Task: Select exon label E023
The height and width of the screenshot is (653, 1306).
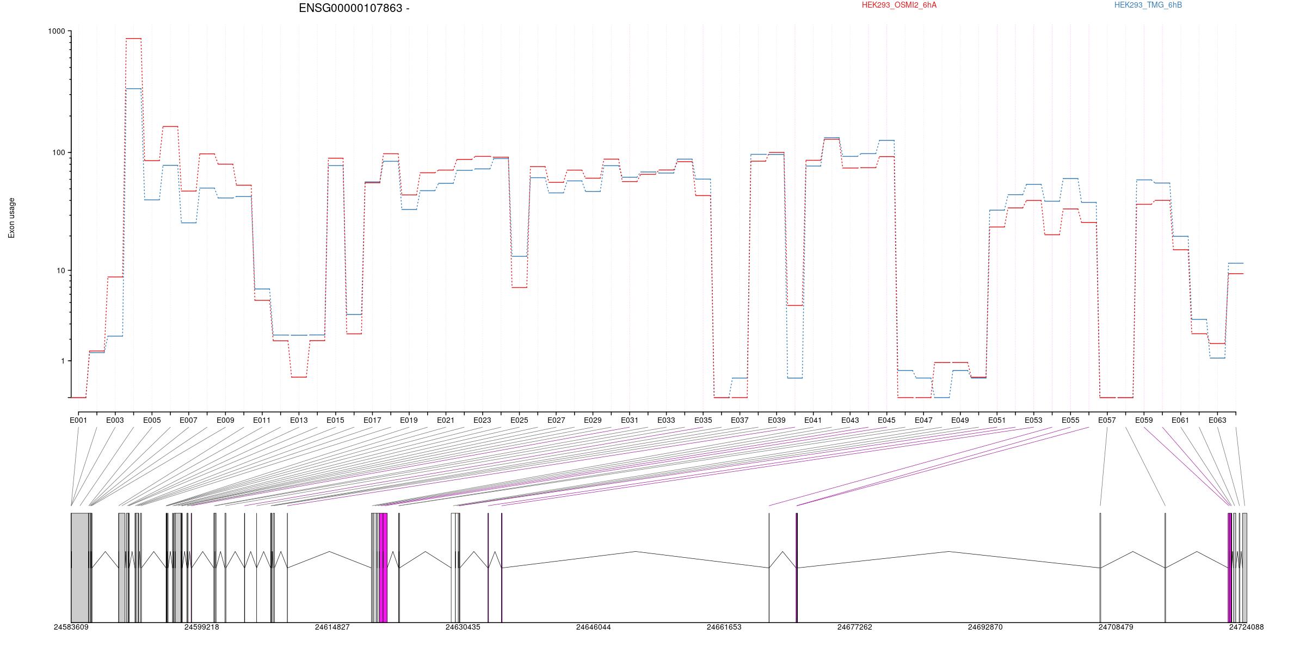Action: 482,420
